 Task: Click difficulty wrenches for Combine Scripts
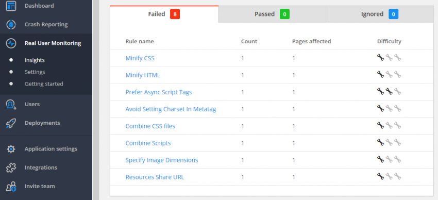(389, 142)
